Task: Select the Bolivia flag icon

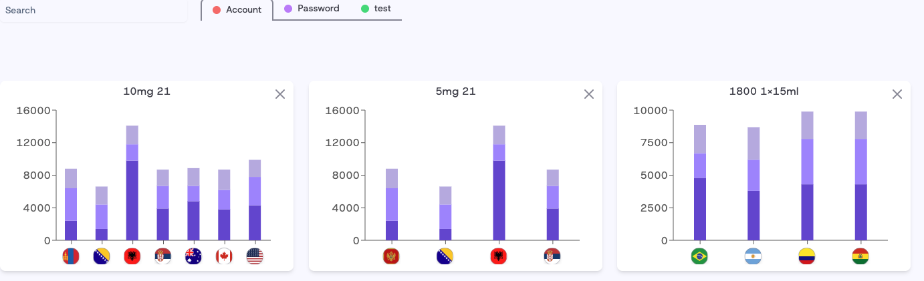Action: 860,256
